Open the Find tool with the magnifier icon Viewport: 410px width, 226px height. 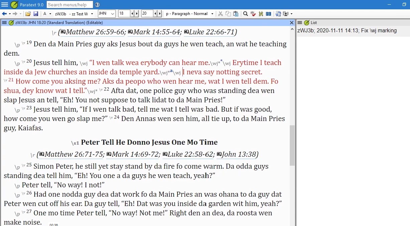tap(245, 14)
